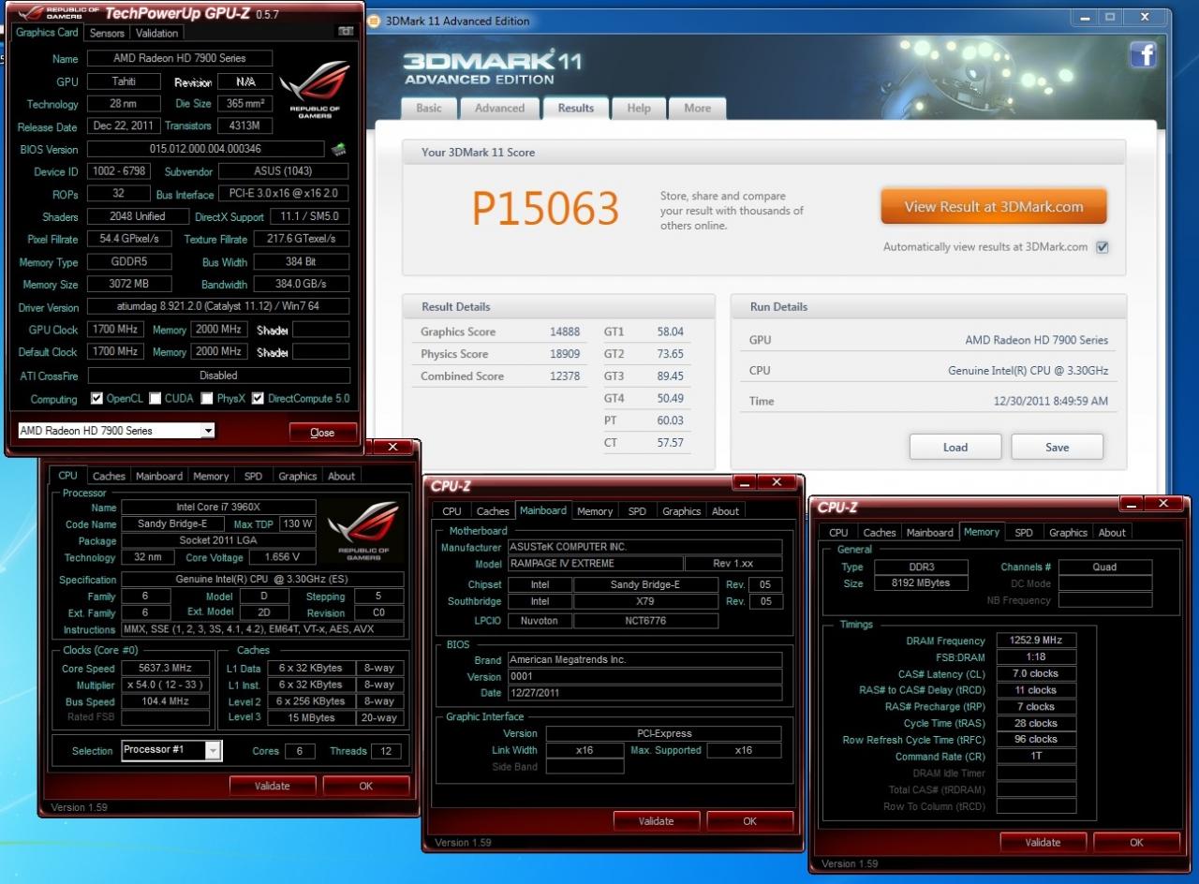The width and height of the screenshot is (1199, 884).
Task: Click Validate in the Mainboard window
Action: [x=656, y=821]
